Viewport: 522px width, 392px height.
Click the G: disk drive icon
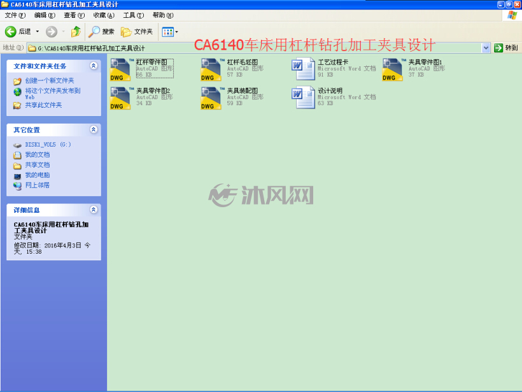(17, 145)
